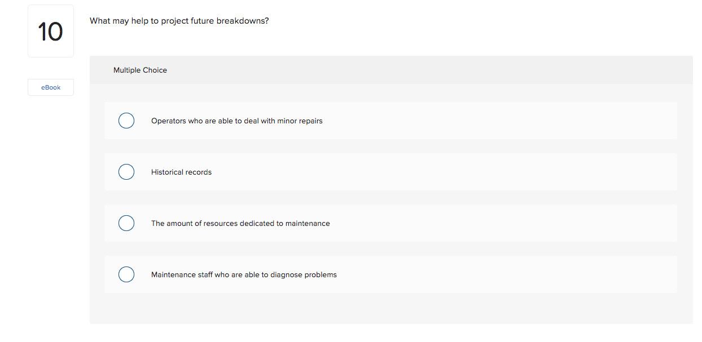Choose 'Operators who are able to deal with minor repairs'
Image resolution: width=702 pixels, height=342 pixels.
126,121
